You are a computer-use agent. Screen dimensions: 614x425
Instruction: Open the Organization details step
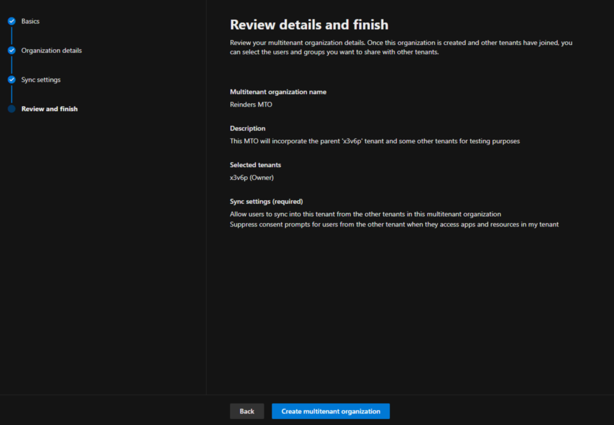pos(52,50)
